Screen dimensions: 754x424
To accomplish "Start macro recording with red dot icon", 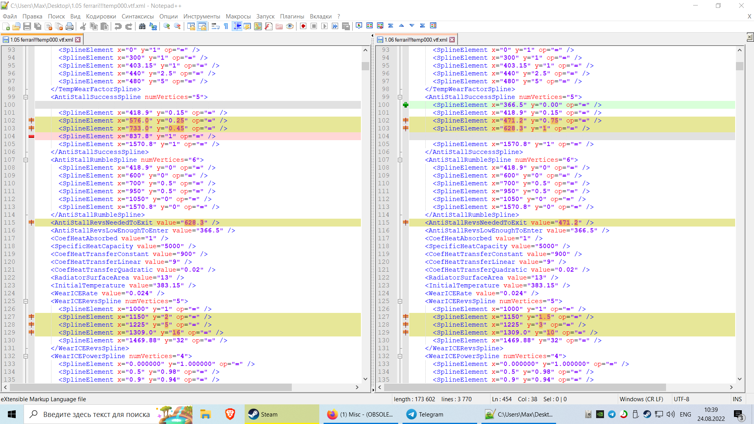I will tap(303, 26).
